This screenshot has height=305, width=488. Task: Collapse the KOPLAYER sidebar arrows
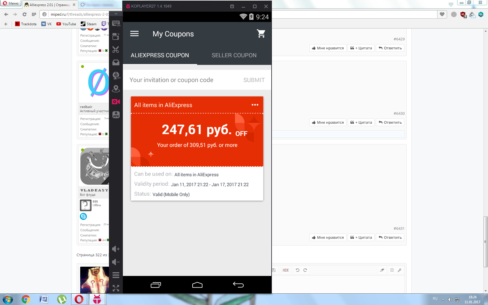pyautogui.click(x=116, y=14)
